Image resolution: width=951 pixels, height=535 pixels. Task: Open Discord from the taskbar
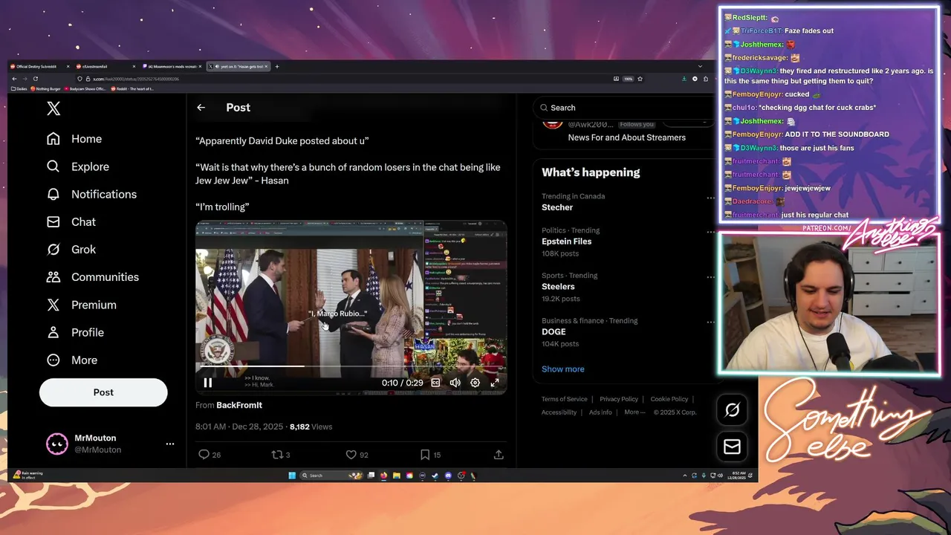(x=448, y=475)
